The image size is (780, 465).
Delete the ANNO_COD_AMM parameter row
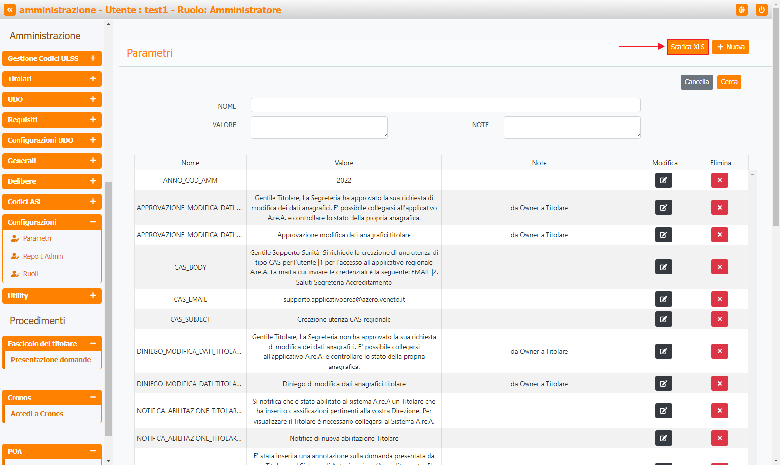720,180
